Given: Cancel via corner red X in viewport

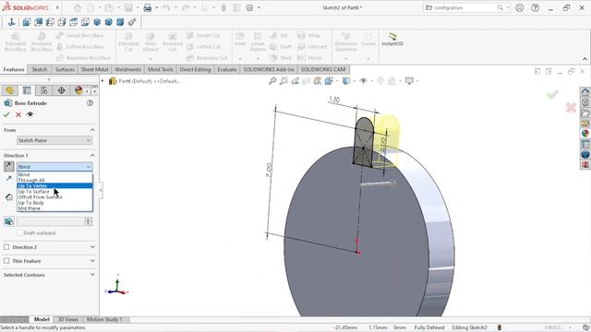Looking at the screenshot, I should (571, 108).
